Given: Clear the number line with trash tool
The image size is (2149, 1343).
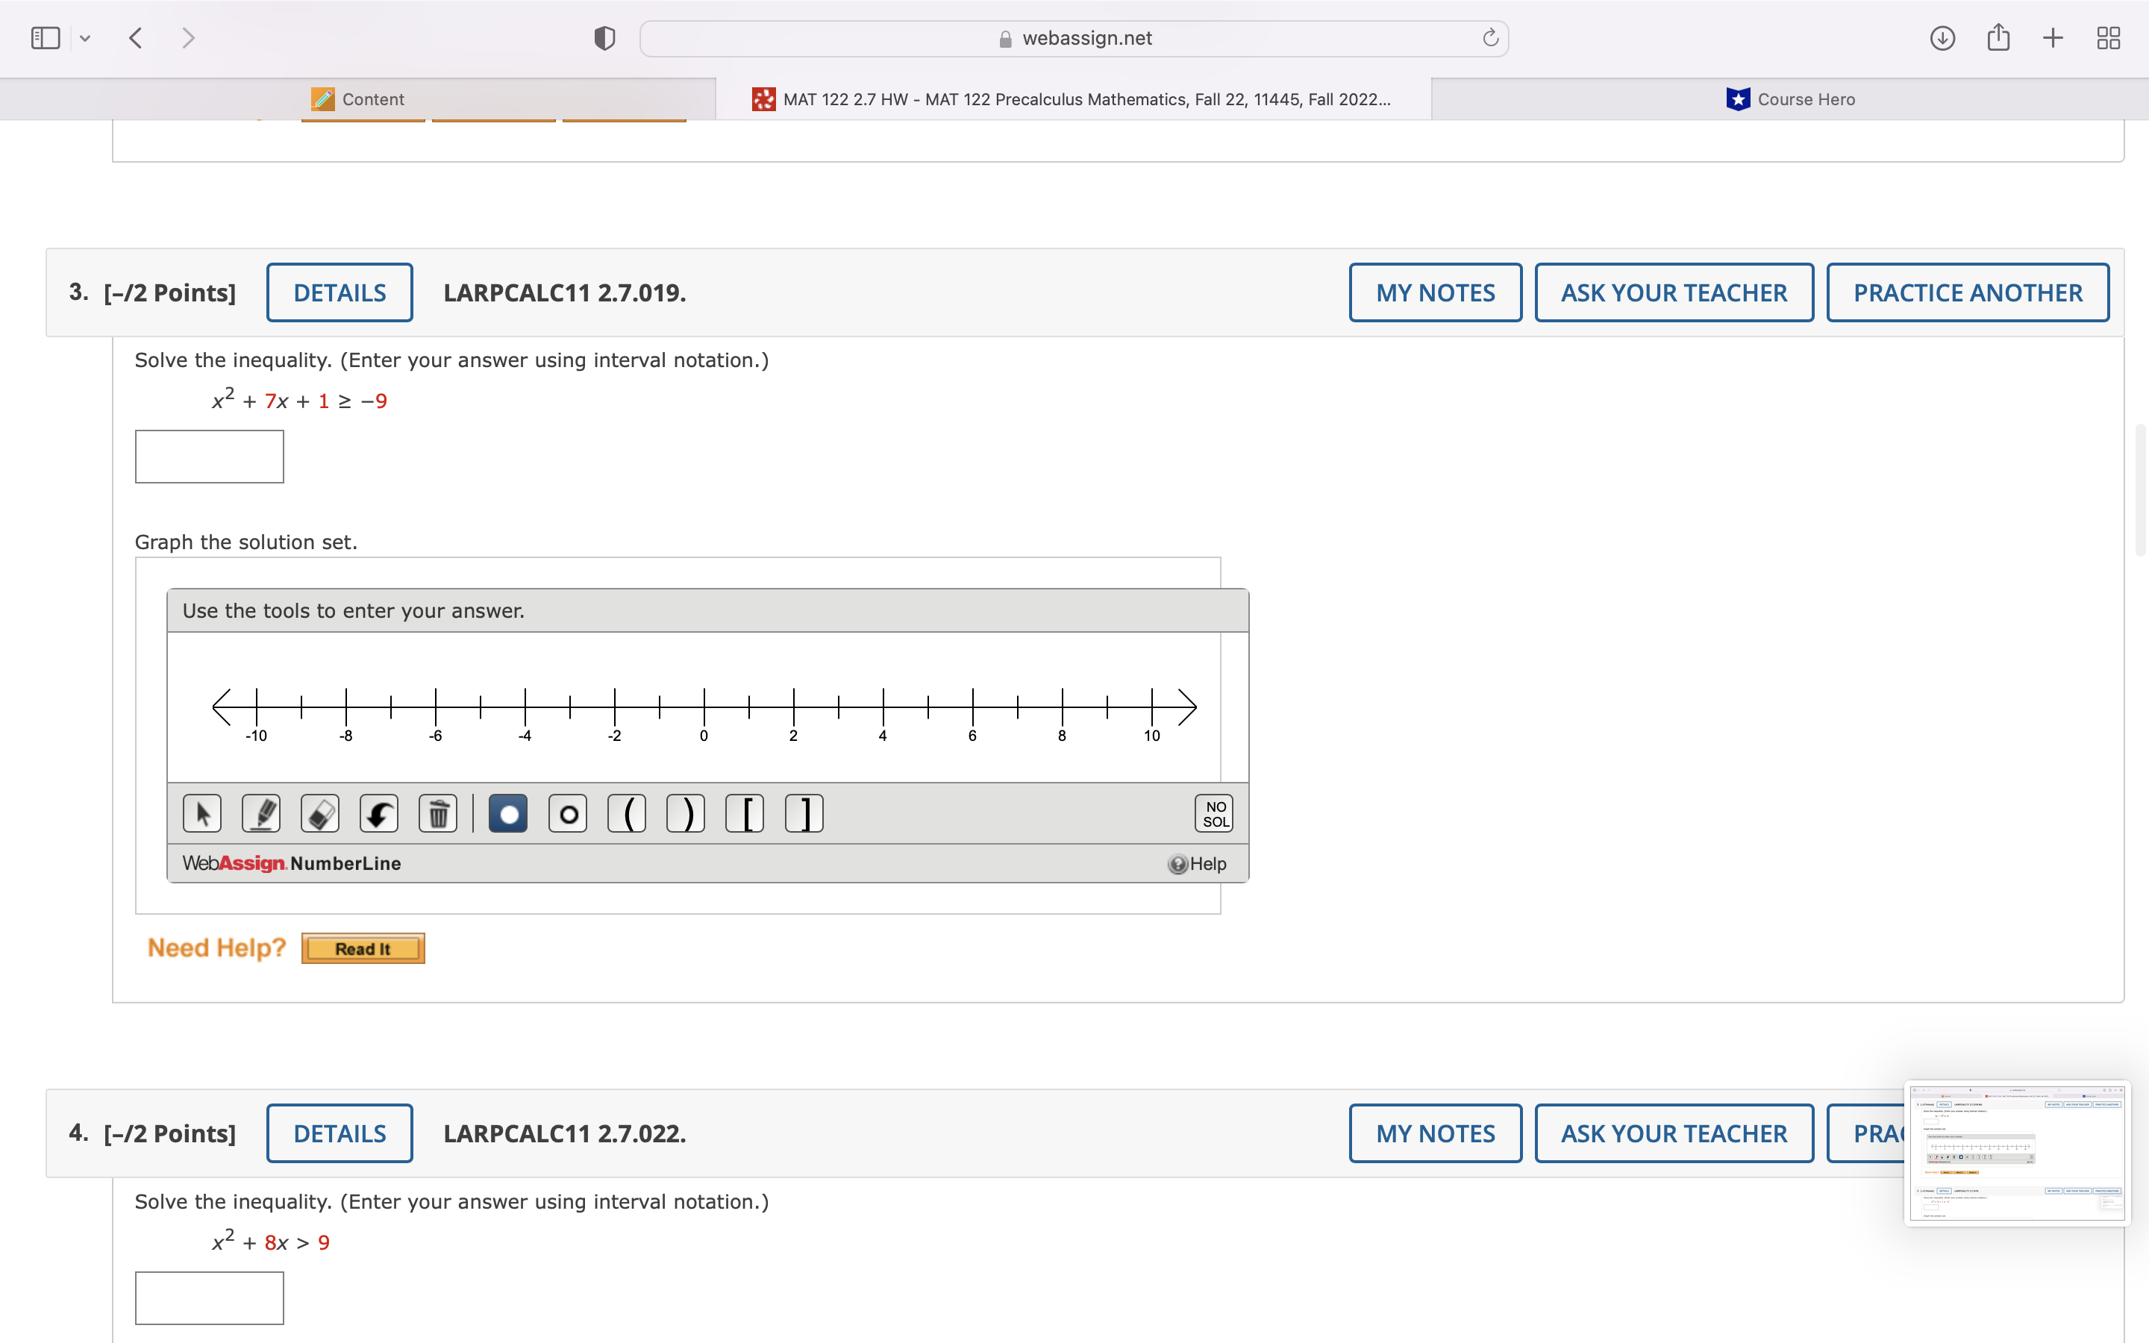Looking at the screenshot, I should point(437,813).
